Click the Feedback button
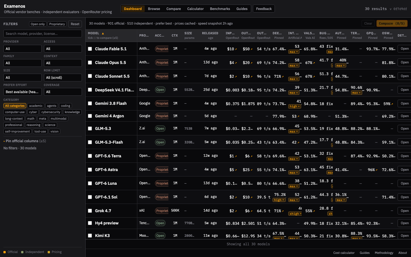Viewport: 411px width, 257px height. [x=264, y=9]
